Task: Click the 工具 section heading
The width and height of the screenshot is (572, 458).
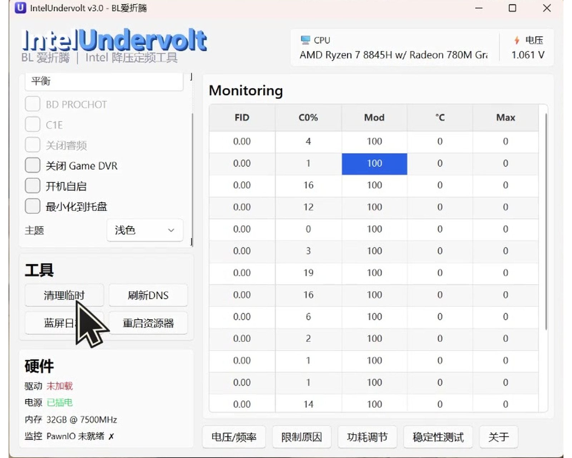Action: 39,270
